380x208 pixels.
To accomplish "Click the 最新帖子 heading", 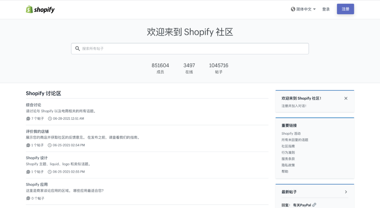I will pyautogui.click(x=289, y=192).
